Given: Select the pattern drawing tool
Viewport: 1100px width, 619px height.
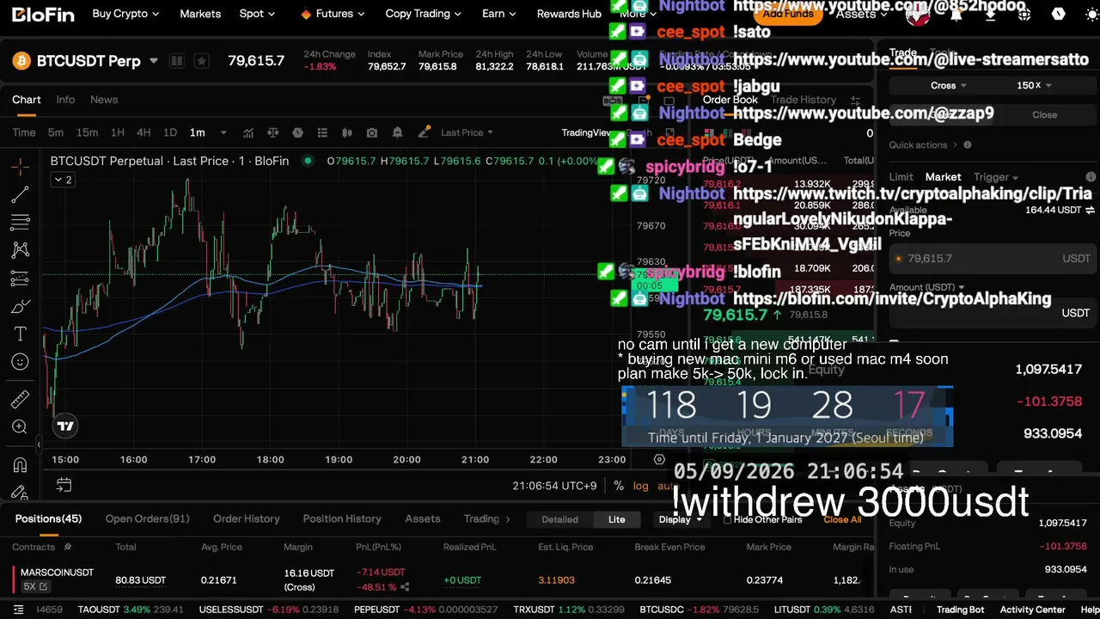Looking at the screenshot, I should click(21, 250).
